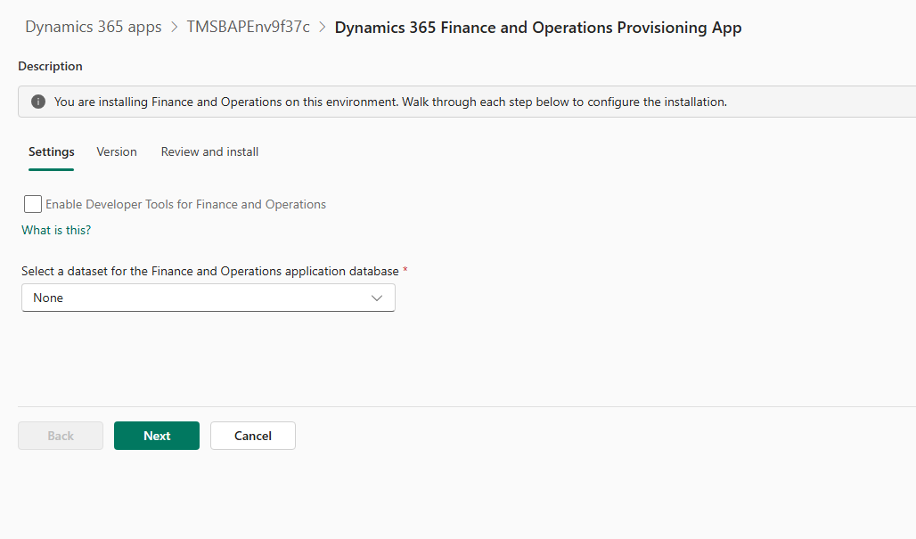Enable Developer Tools for Finance and Operations checkbox
The width and height of the screenshot is (916, 539).
point(33,204)
